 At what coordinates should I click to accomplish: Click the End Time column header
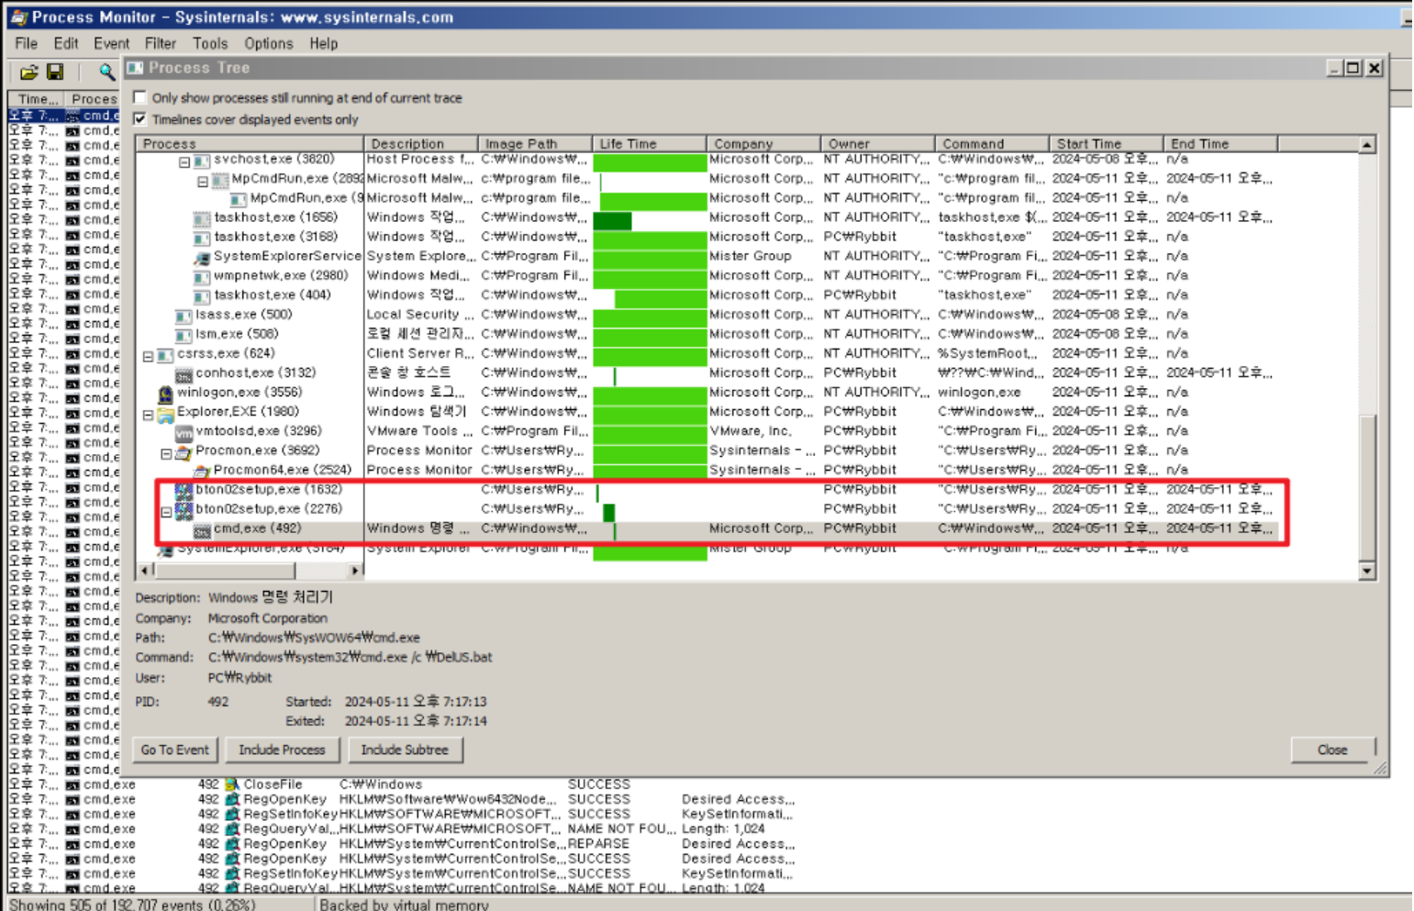1220,143
